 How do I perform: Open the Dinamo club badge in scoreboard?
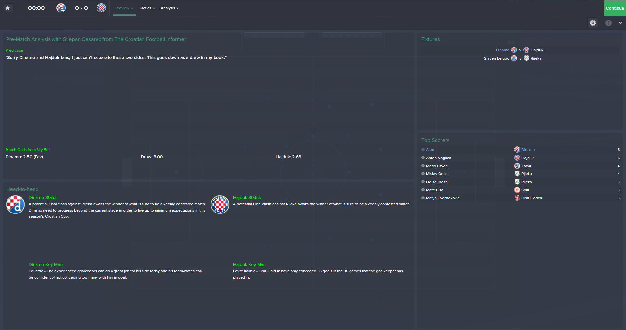(x=61, y=8)
